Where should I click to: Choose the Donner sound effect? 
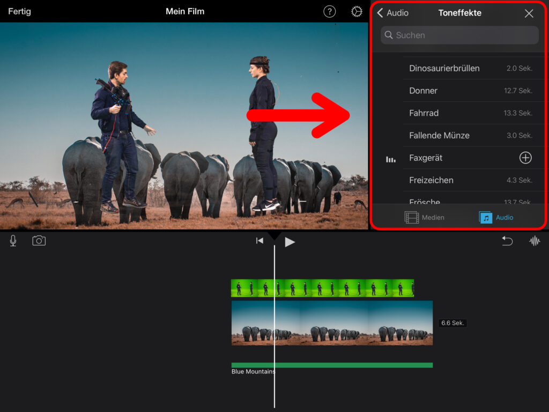[424, 91]
